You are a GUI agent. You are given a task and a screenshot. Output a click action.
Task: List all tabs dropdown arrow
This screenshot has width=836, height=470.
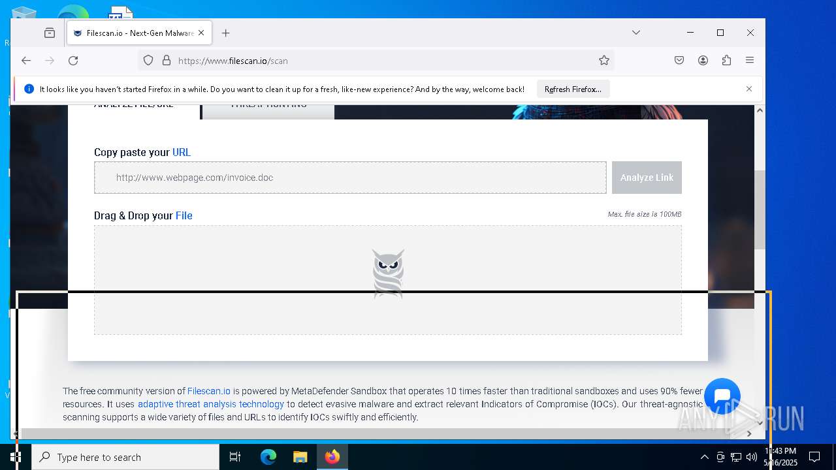(635, 33)
